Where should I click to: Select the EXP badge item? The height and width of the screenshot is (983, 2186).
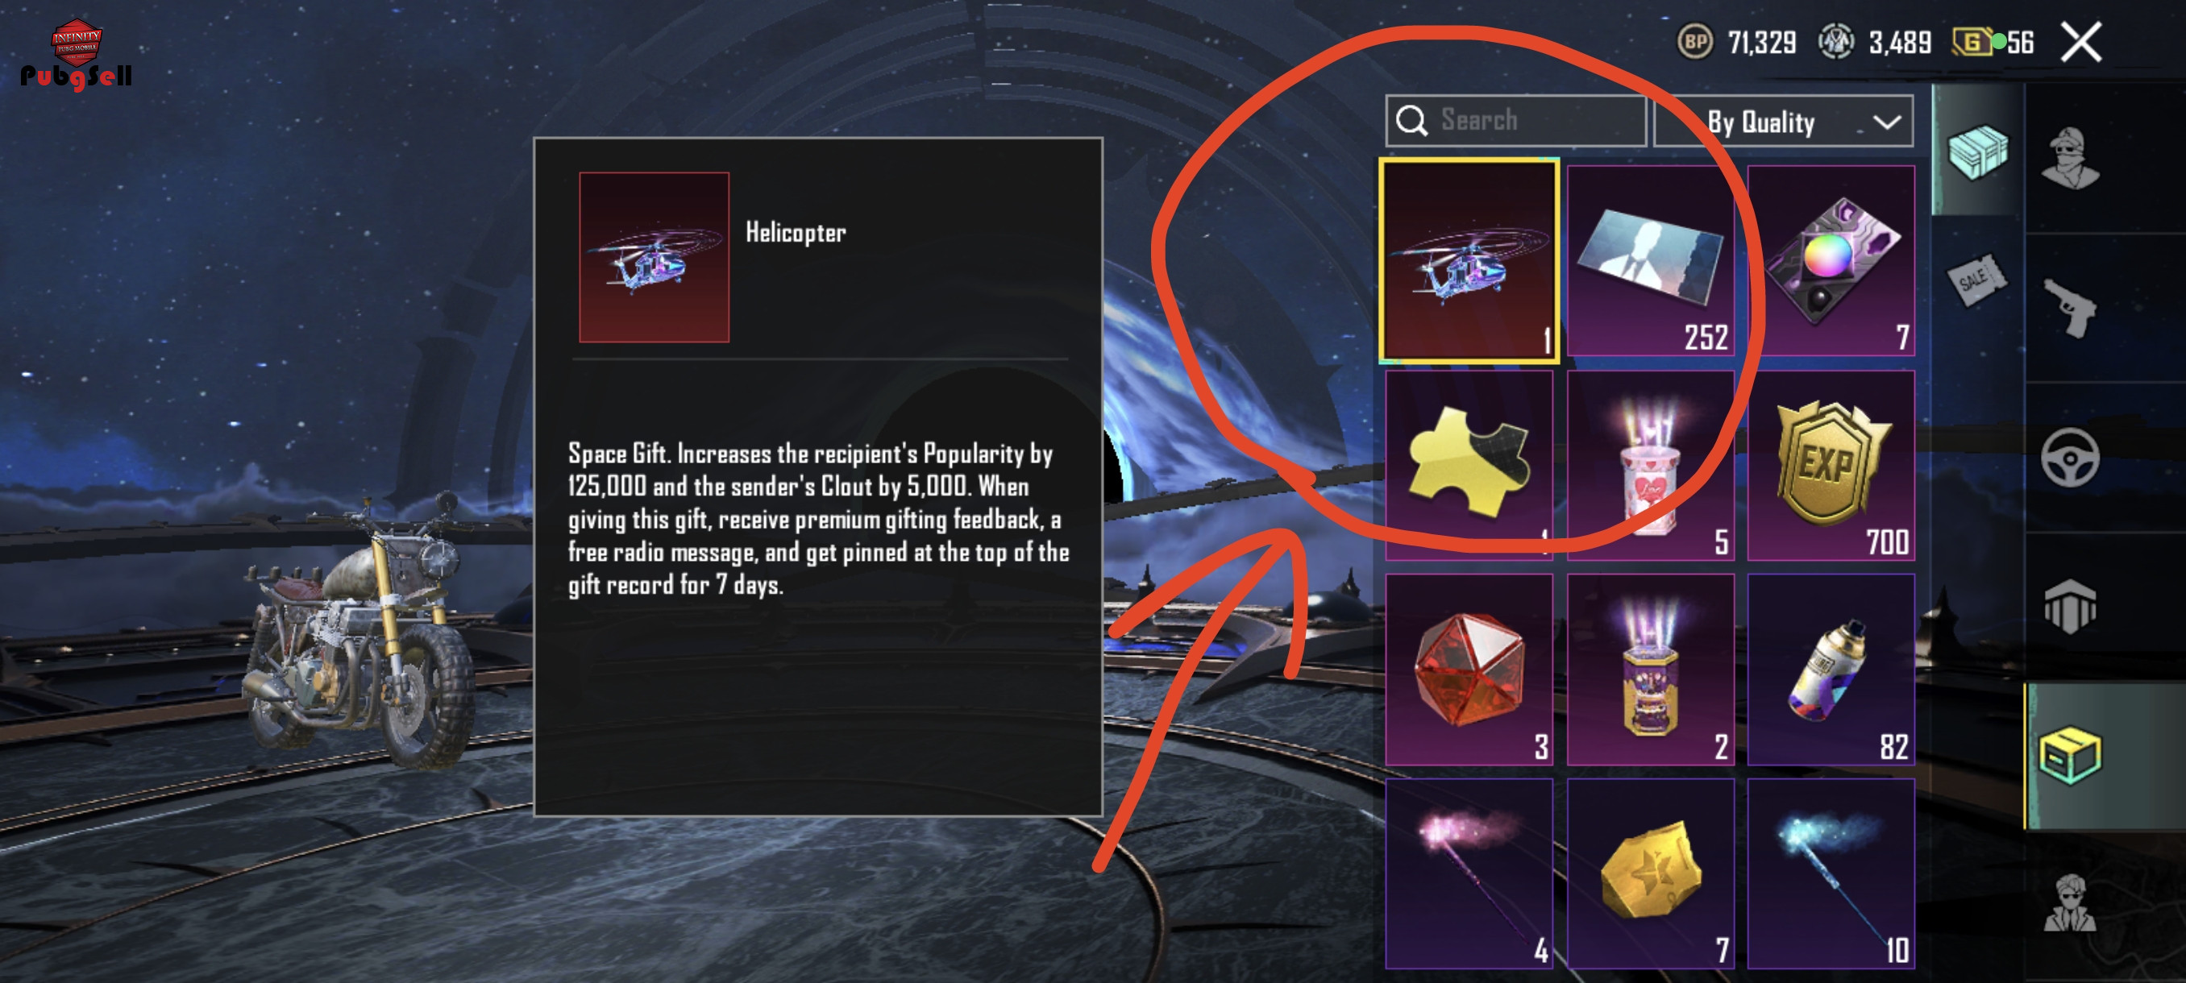pos(1831,465)
